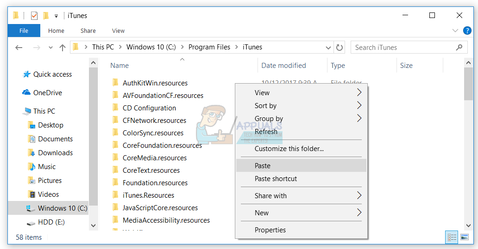Click Program Files breadcrumb in address bar
The width and height of the screenshot is (478, 249).
[x=209, y=47]
